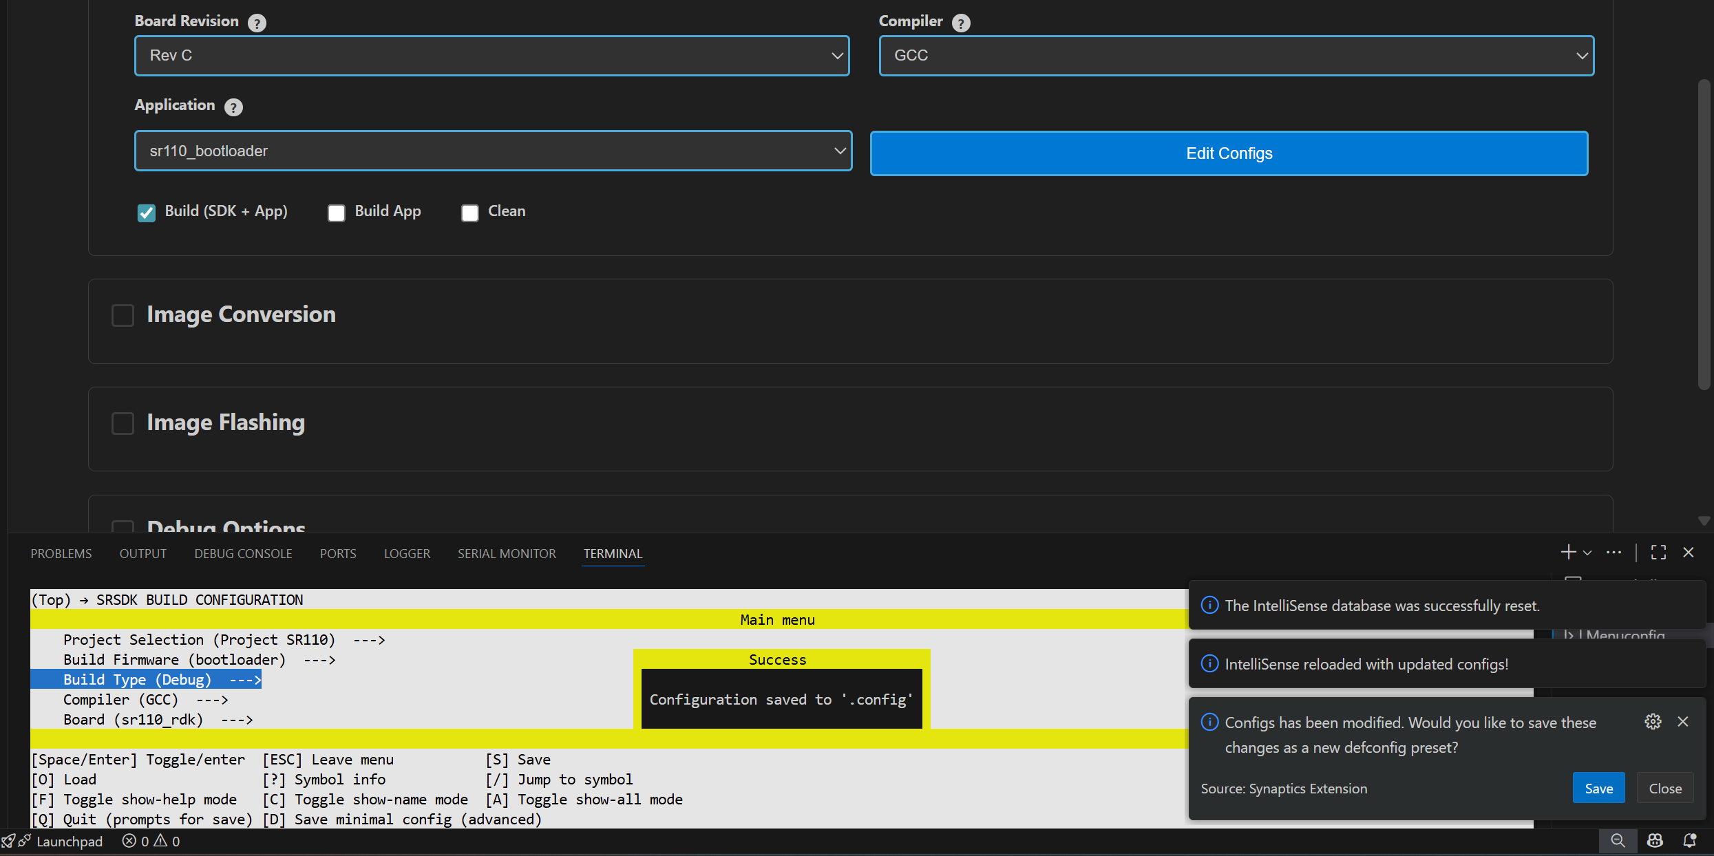Viewport: 1714px width, 856px height.
Task: Click the zoom magnifier in status bar
Action: (1618, 841)
